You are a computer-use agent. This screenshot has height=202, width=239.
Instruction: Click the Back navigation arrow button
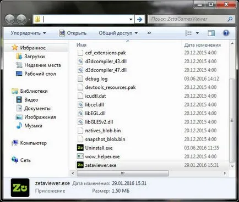pyautogui.click(x=10, y=19)
